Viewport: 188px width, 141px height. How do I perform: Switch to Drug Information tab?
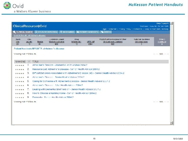(46, 32)
